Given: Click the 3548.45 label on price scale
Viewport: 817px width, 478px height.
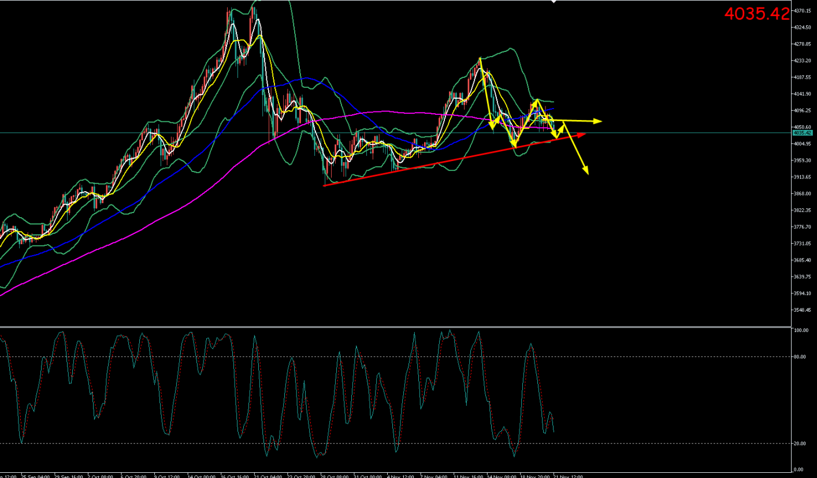Looking at the screenshot, I should click(x=801, y=310).
